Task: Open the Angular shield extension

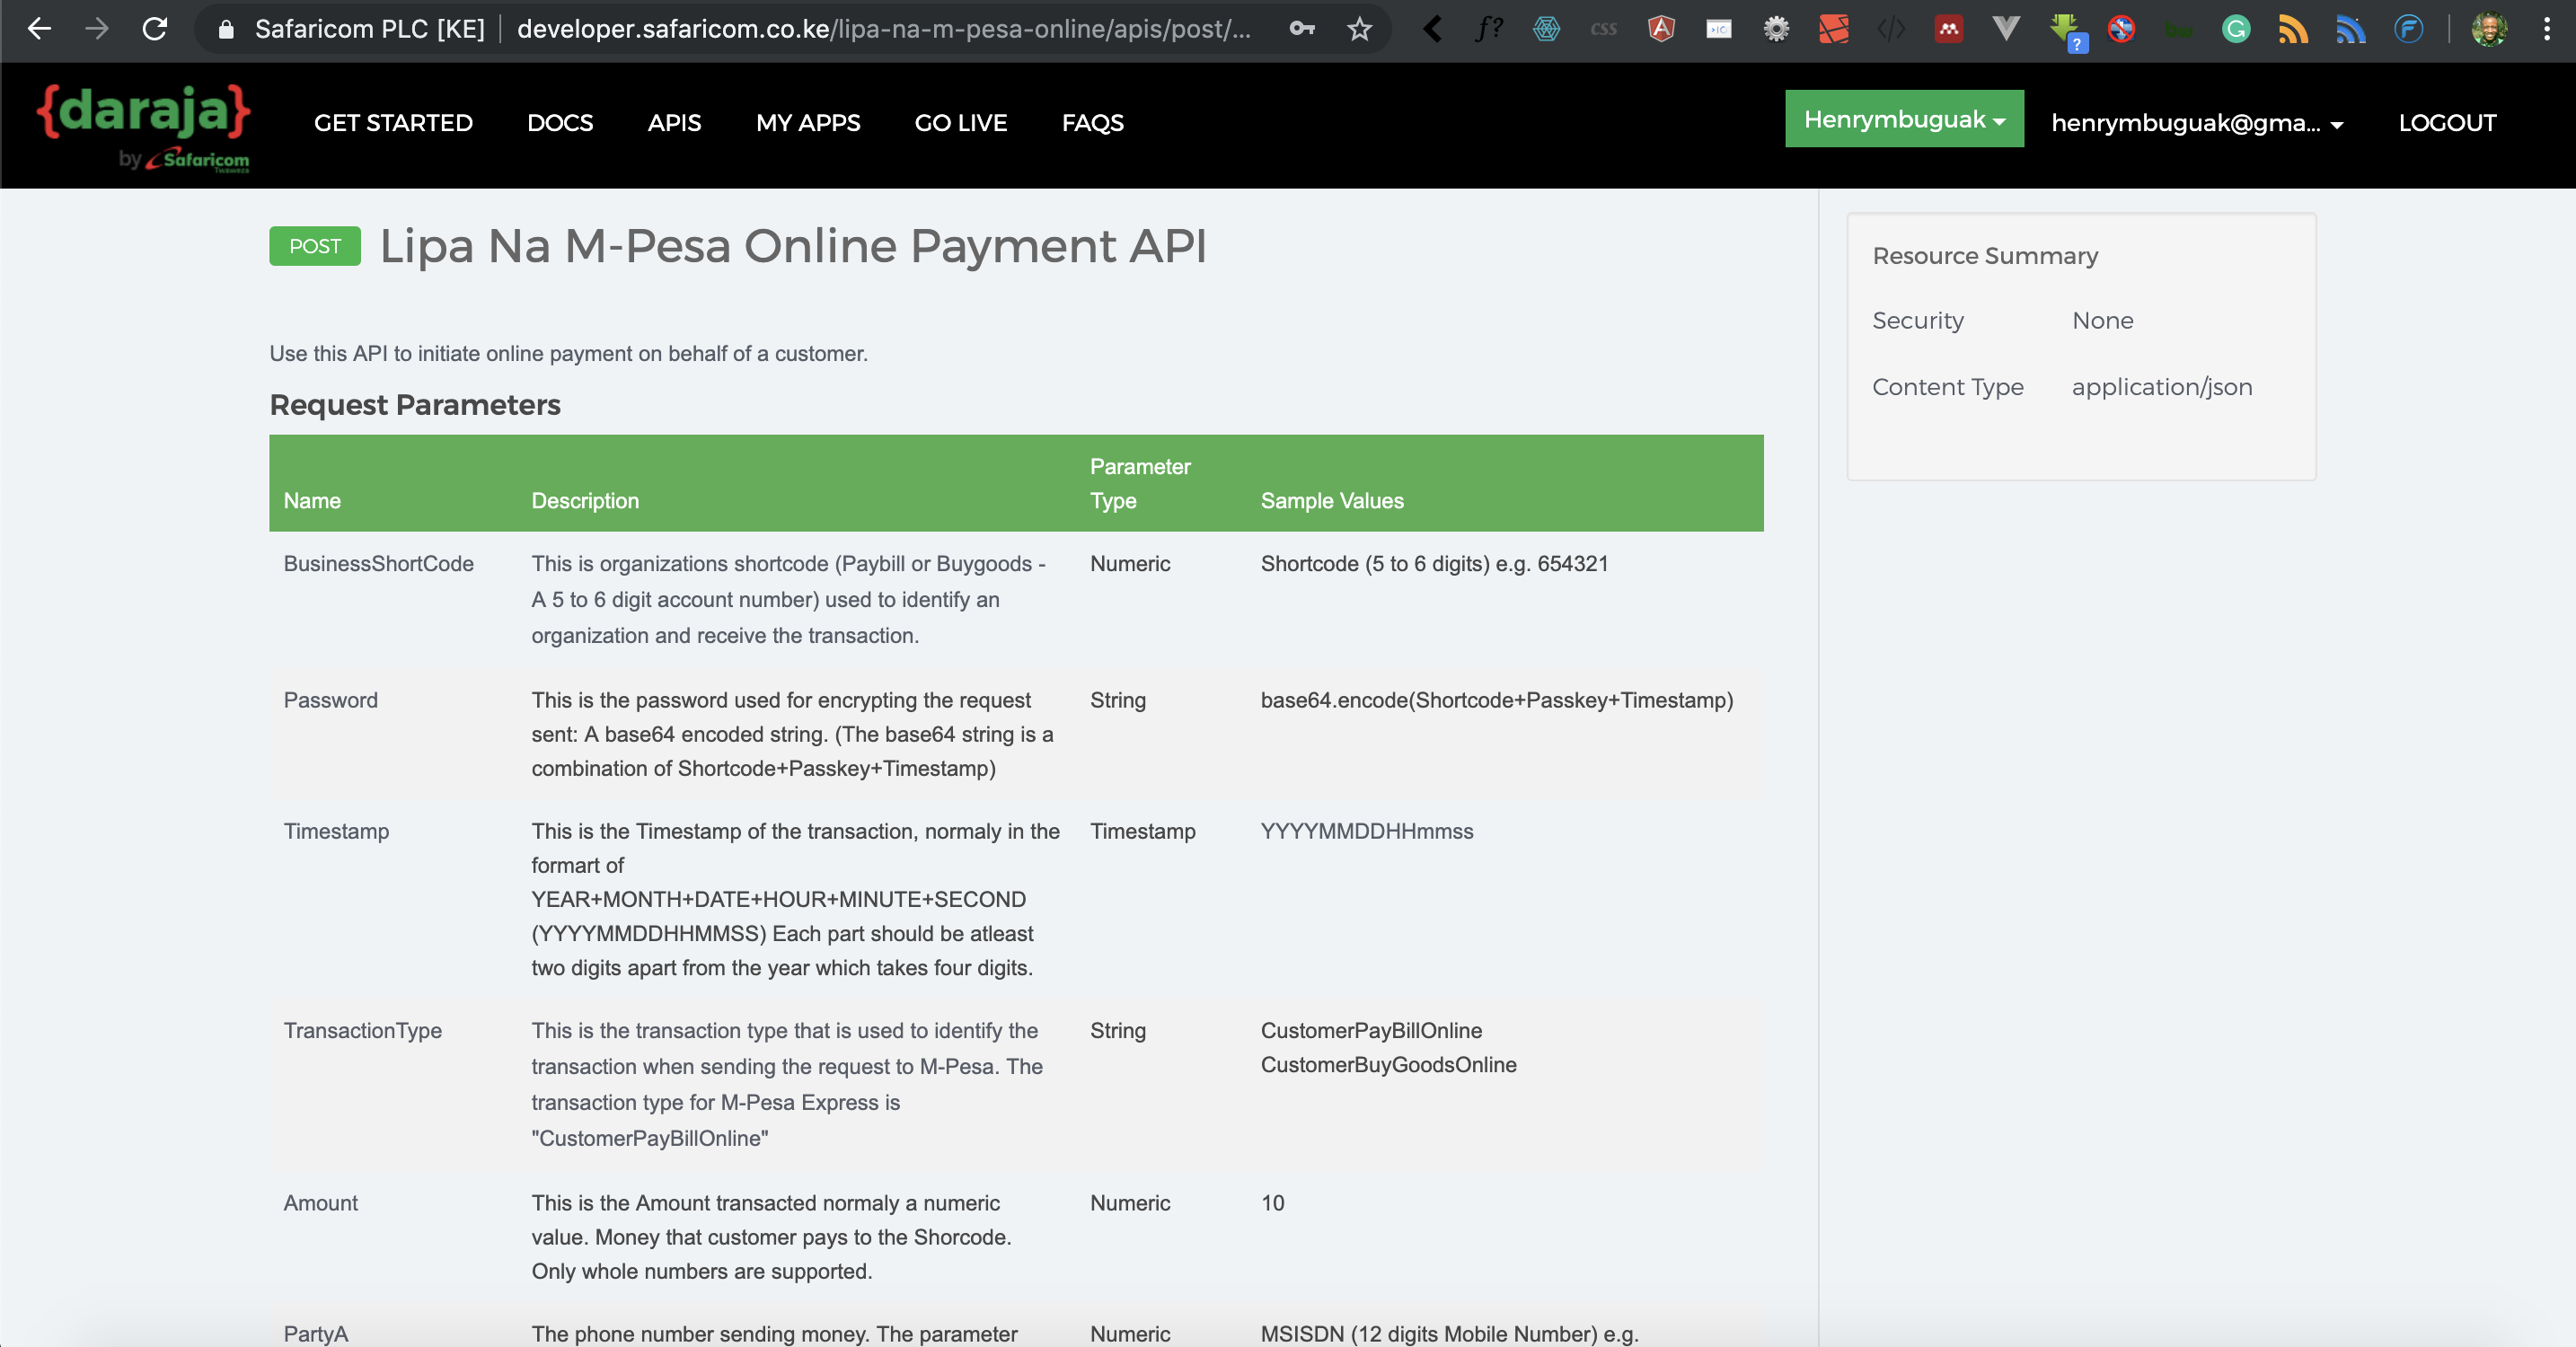Action: 1661,29
